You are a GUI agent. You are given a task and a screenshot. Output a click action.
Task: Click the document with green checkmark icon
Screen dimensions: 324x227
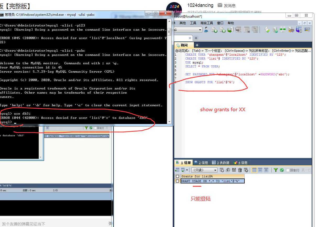point(267,30)
